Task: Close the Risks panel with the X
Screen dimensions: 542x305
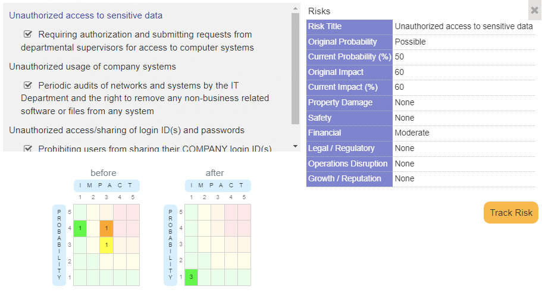Action: pos(534,10)
